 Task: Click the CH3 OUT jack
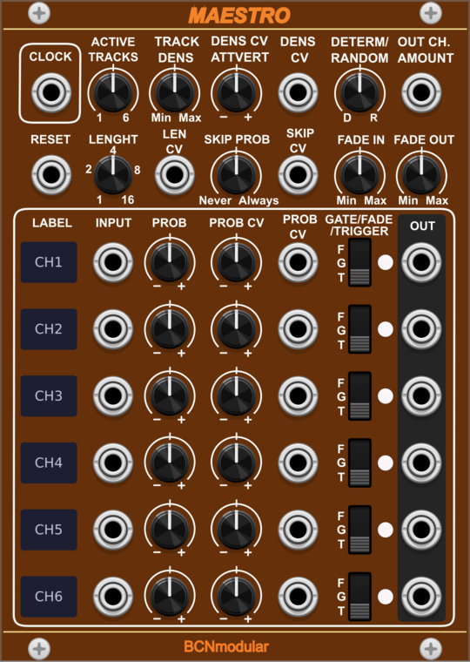(x=421, y=396)
